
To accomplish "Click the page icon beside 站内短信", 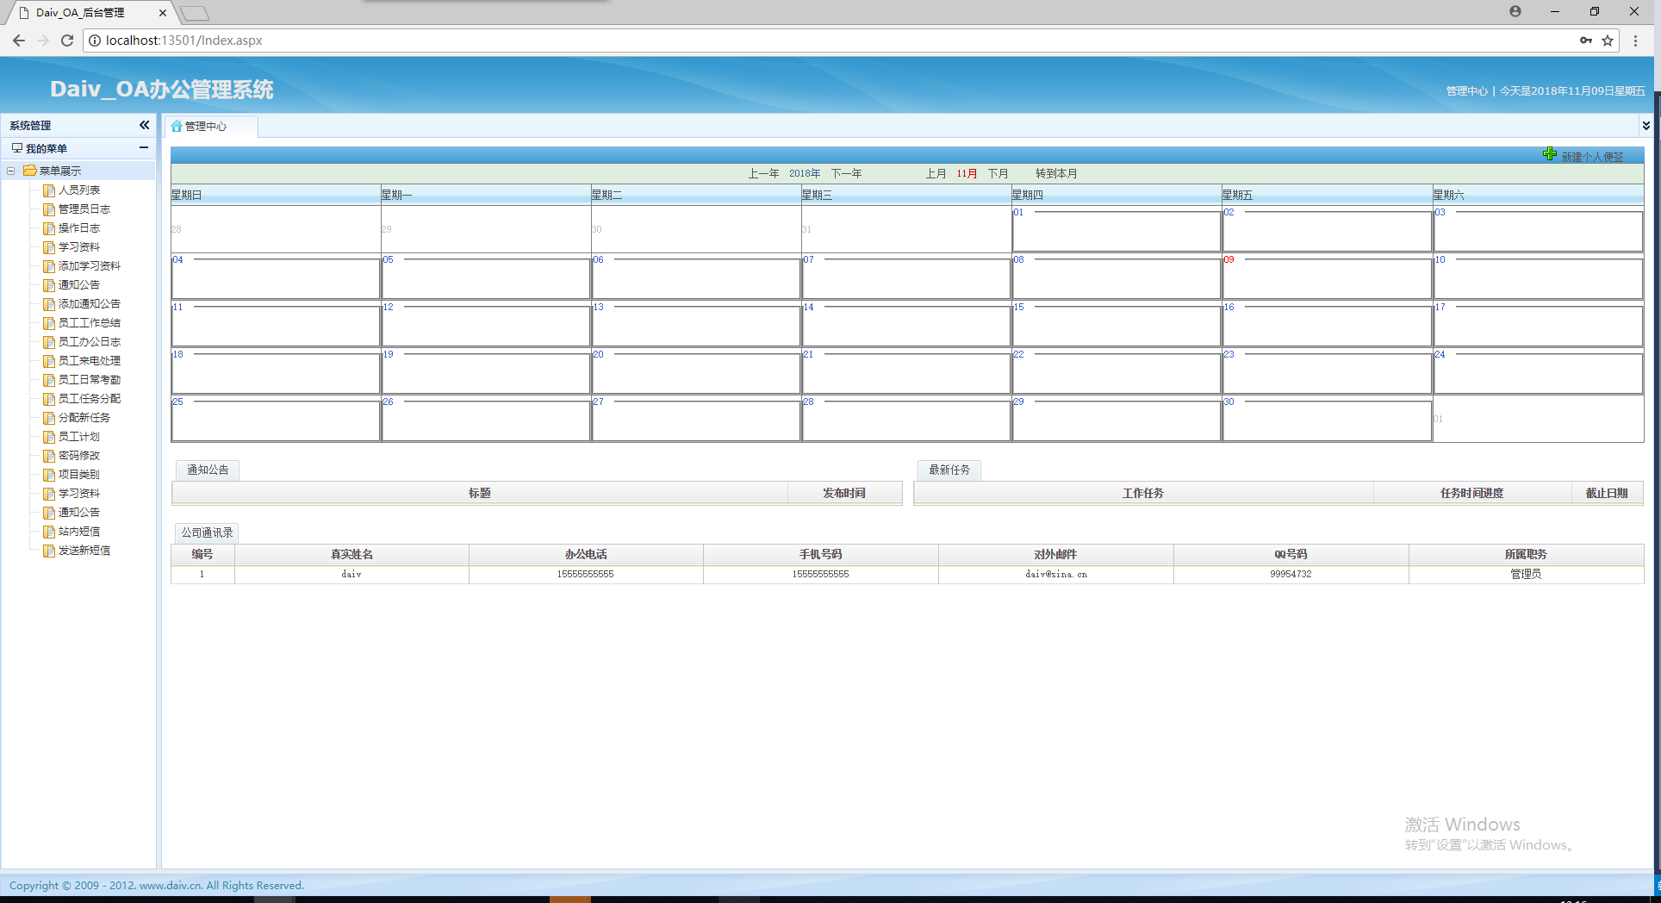I will [49, 532].
